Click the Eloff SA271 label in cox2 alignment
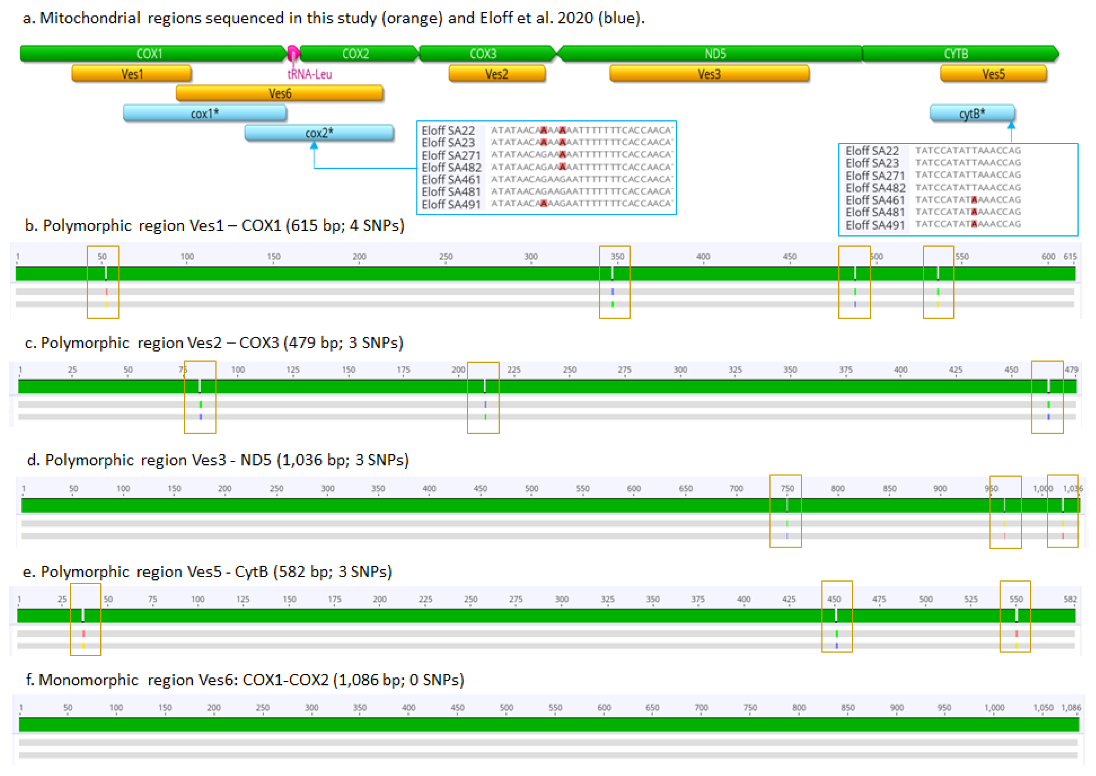The image size is (1096, 776). [x=451, y=155]
